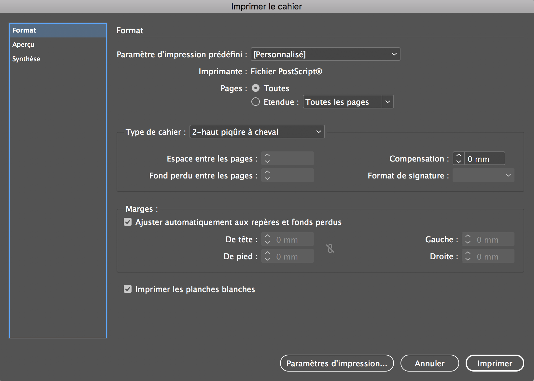Click the Compensation stepper arrows
534x381 pixels.
click(458, 159)
